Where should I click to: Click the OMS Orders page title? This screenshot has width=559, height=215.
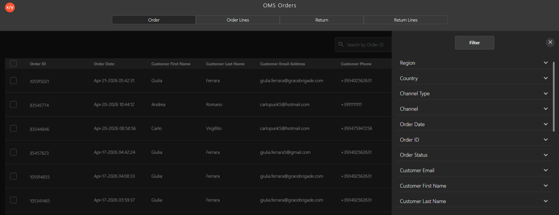(279, 5)
